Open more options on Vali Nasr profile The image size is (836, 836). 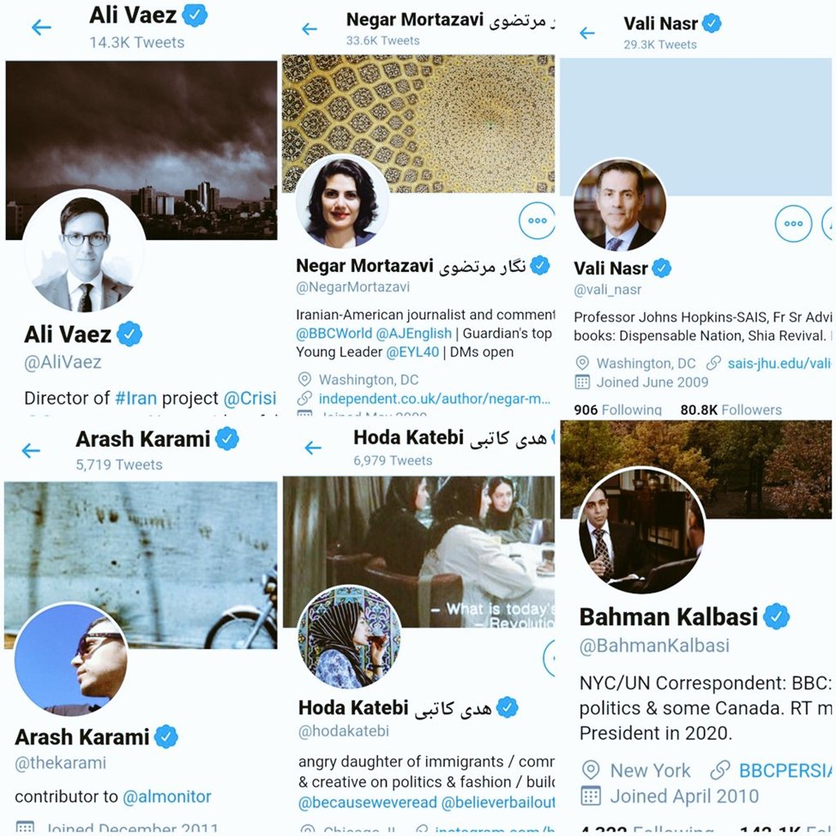[x=793, y=224]
